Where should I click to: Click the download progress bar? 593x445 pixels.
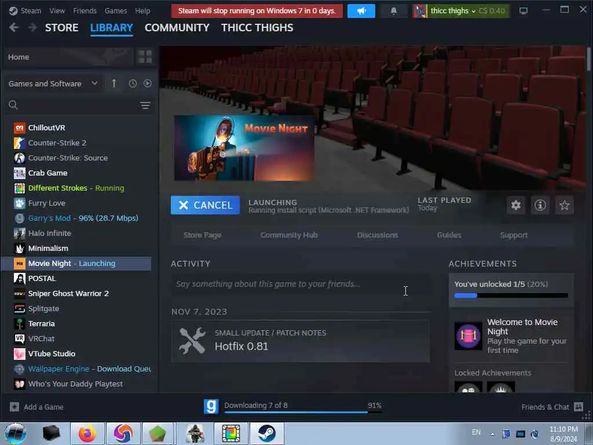[303, 412]
